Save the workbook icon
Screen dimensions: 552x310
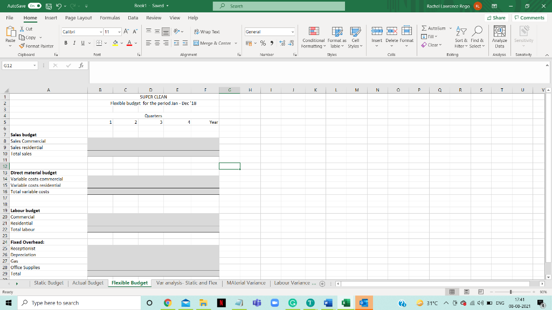(x=49, y=6)
